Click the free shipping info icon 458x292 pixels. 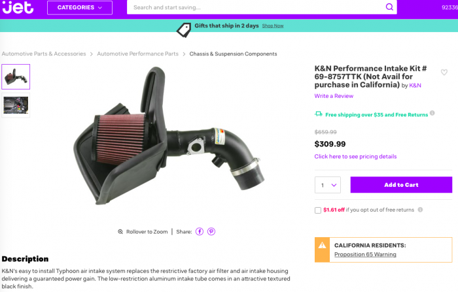point(432,113)
